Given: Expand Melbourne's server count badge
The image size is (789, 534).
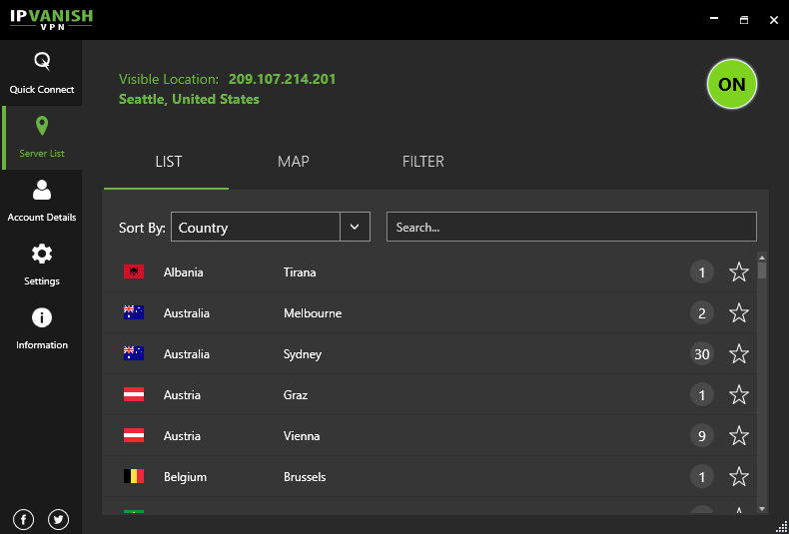Looking at the screenshot, I should [702, 313].
